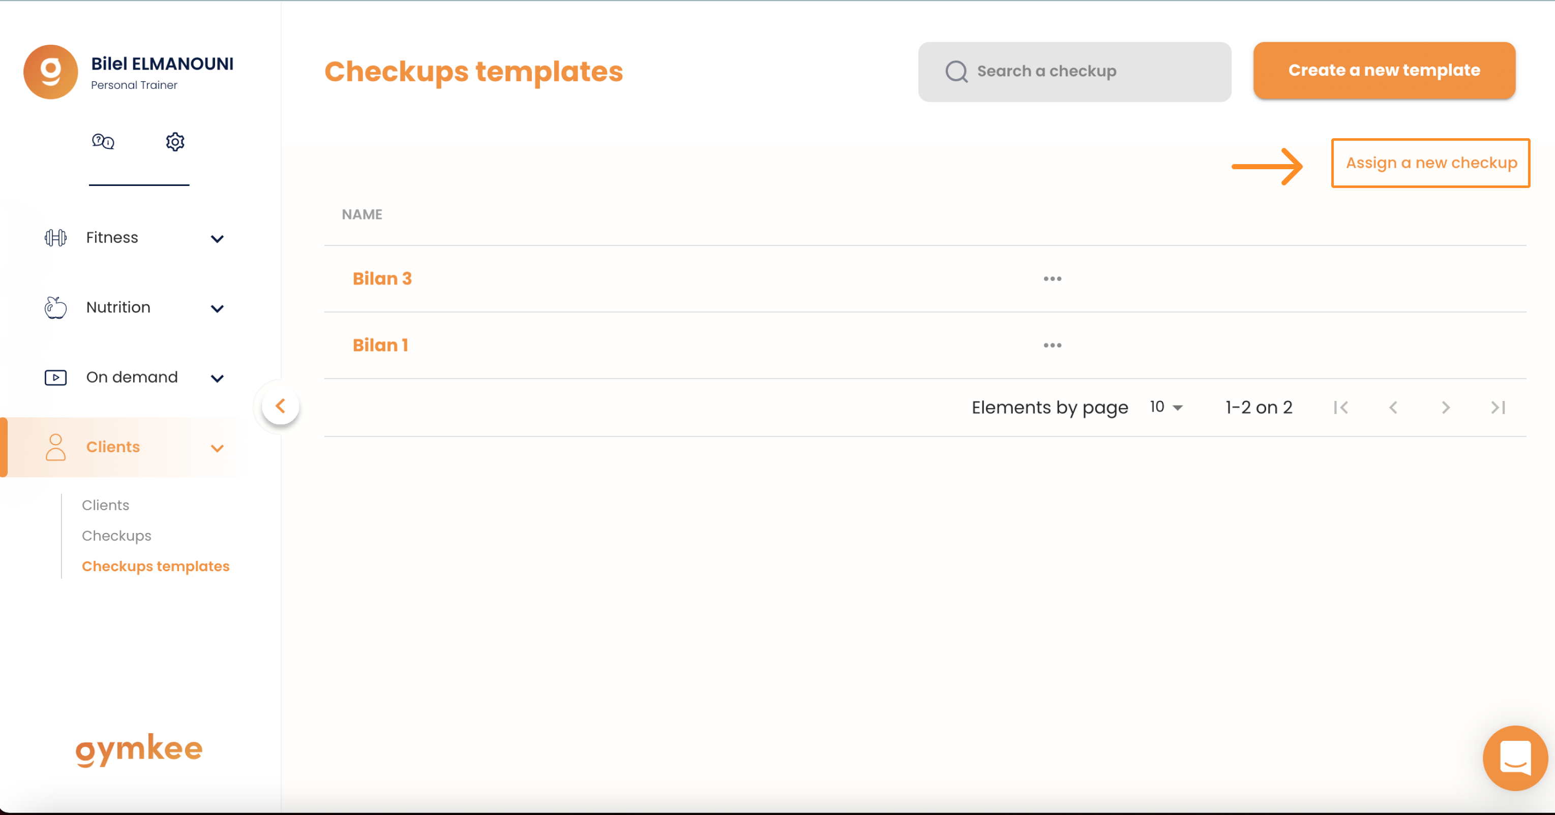Open the settings gear icon

coord(175,142)
